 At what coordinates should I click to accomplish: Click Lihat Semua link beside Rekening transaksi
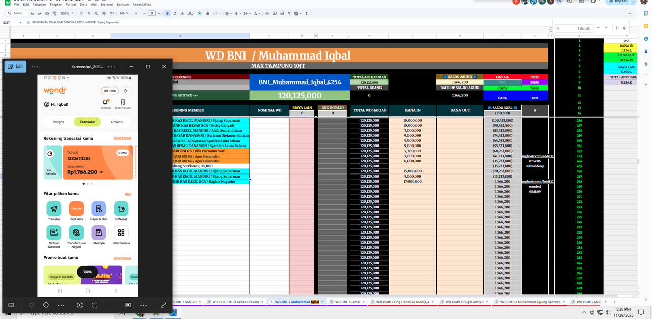coord(122,138)
